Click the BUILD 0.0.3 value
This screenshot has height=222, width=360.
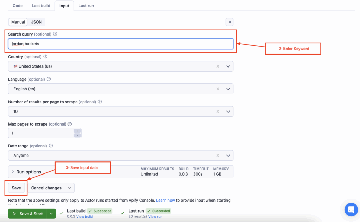click(x=183, y=174)
